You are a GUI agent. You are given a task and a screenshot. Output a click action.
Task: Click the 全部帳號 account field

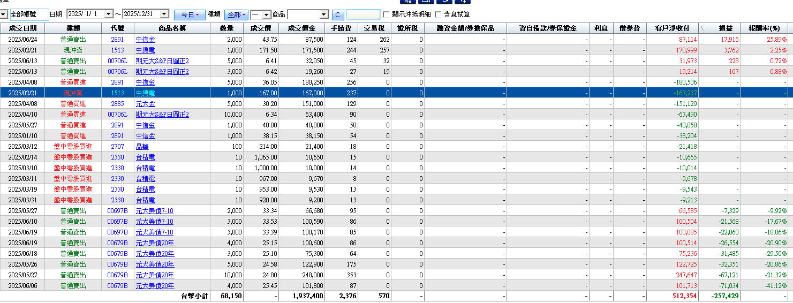coord(29,14)
